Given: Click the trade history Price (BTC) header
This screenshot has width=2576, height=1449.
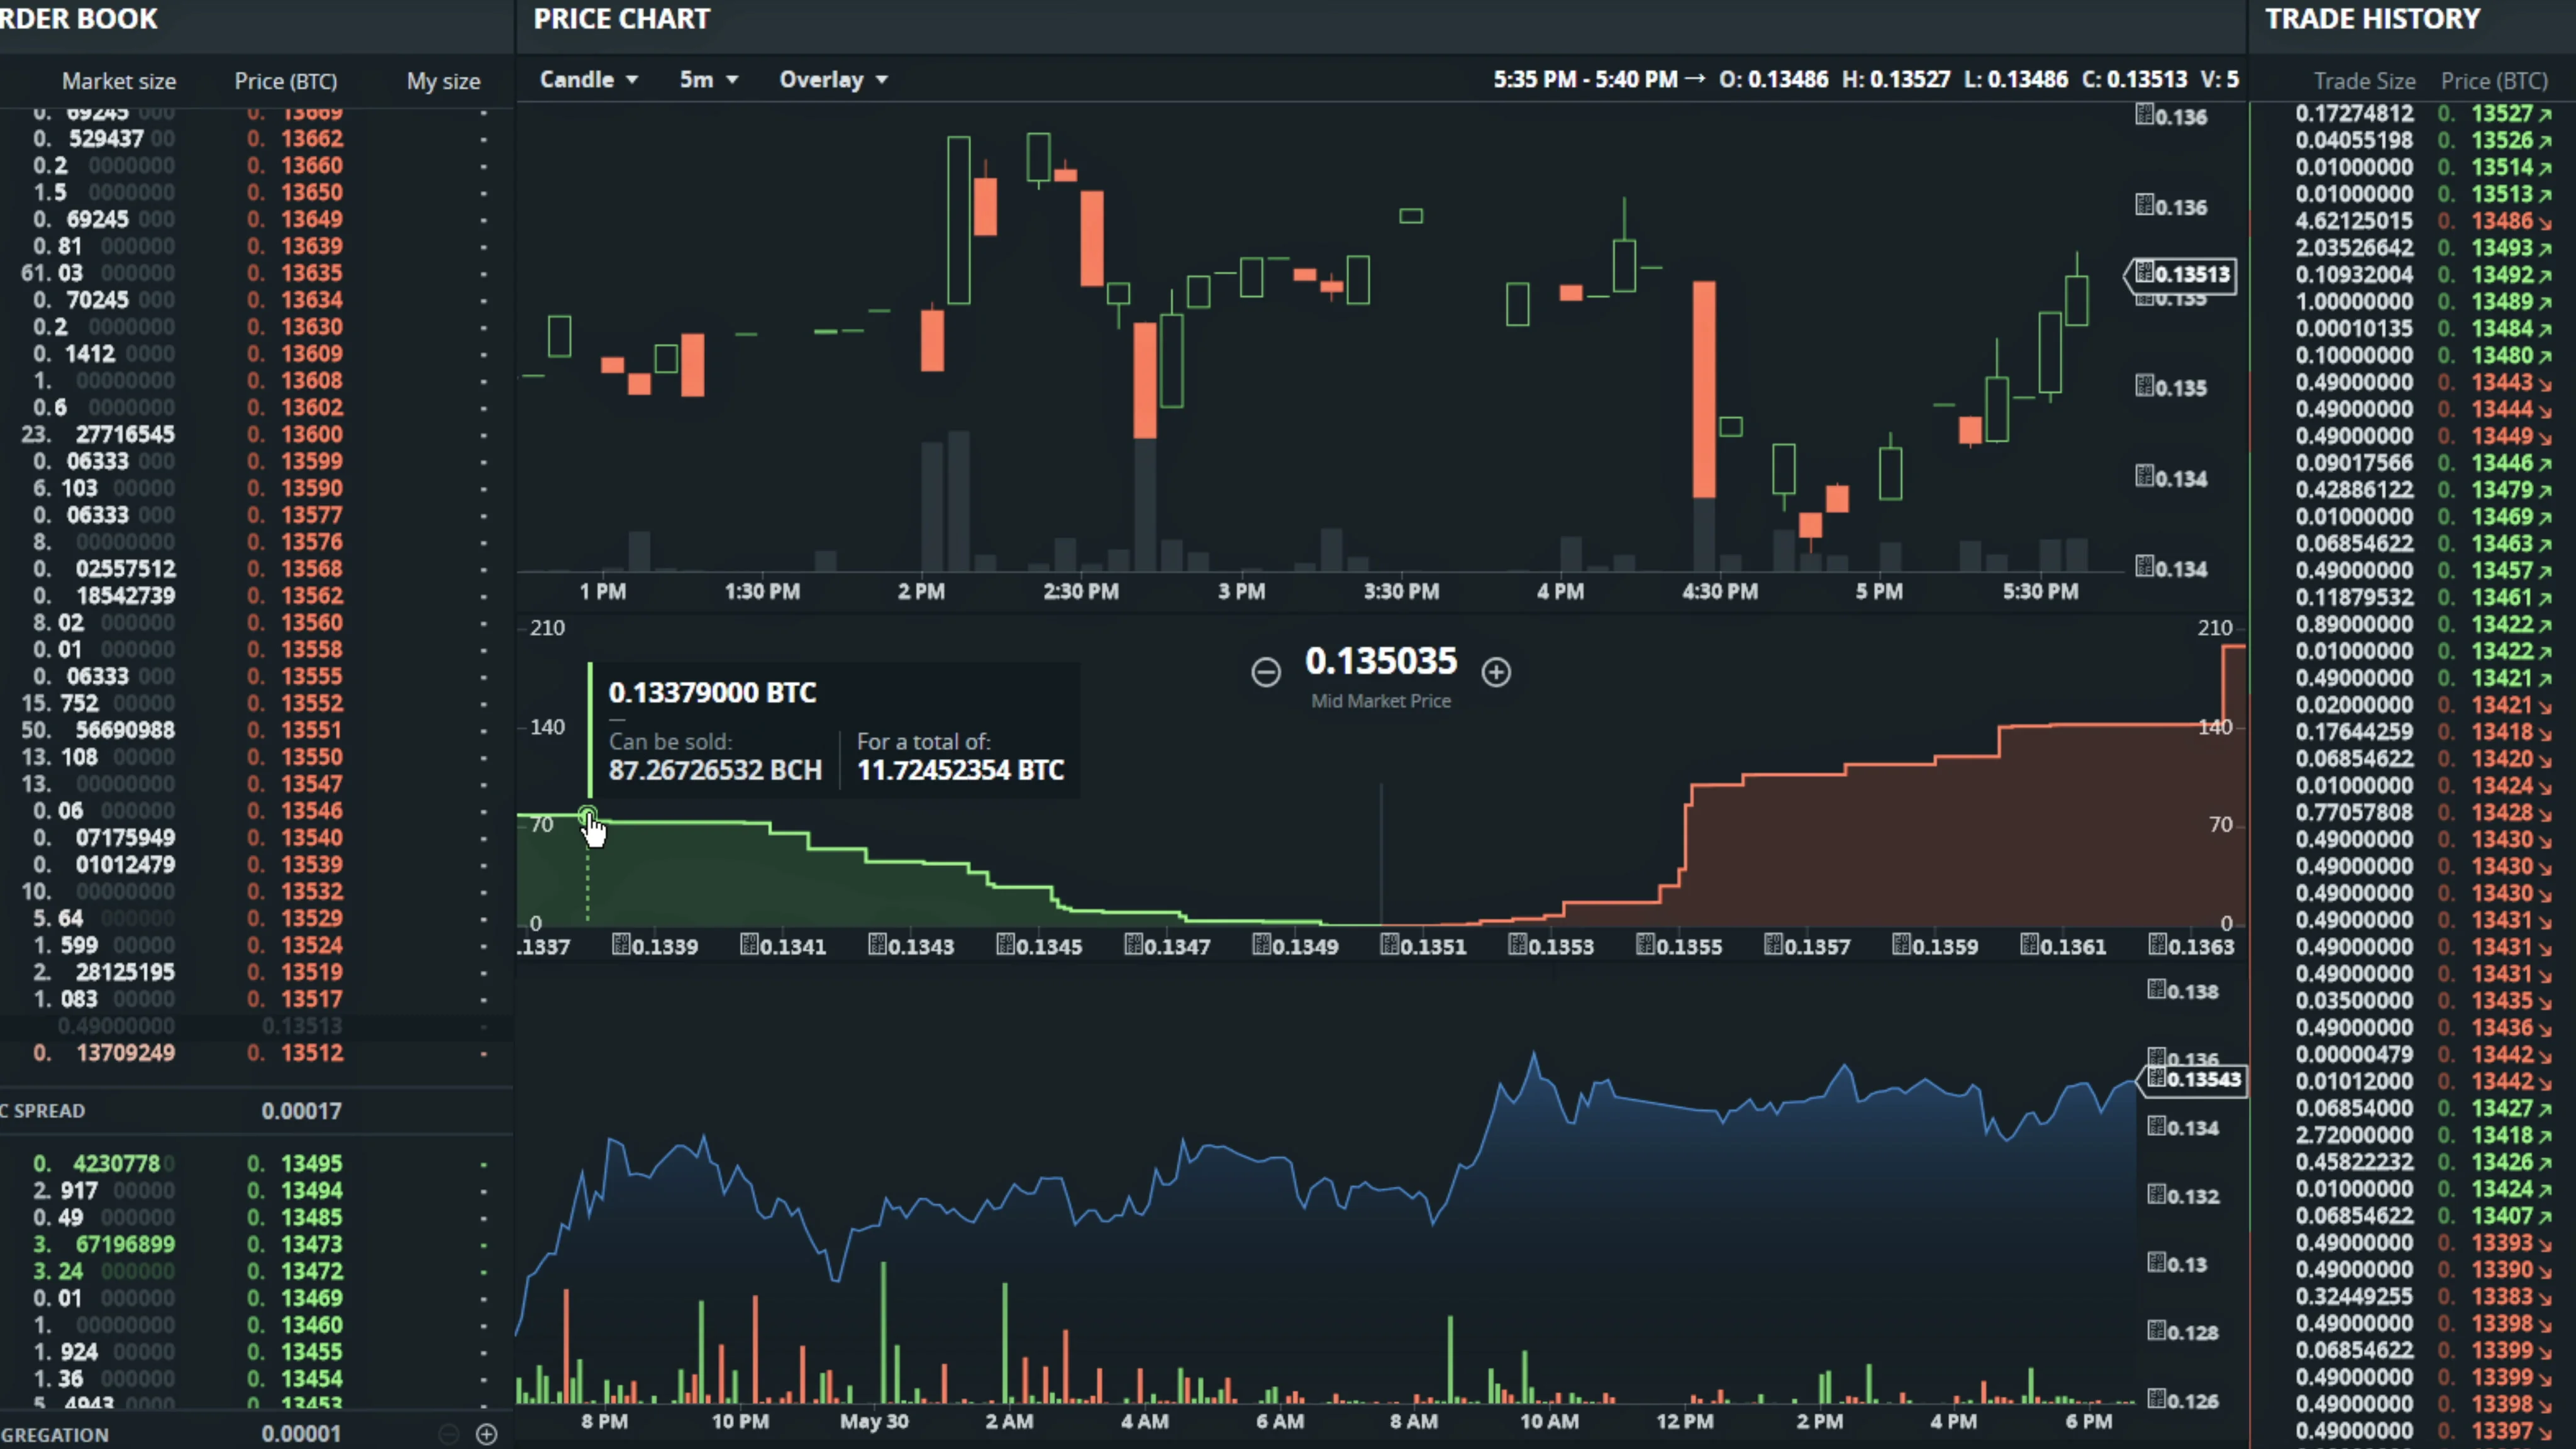Looking at the screenshot, I should click(x=2494, y=81).
